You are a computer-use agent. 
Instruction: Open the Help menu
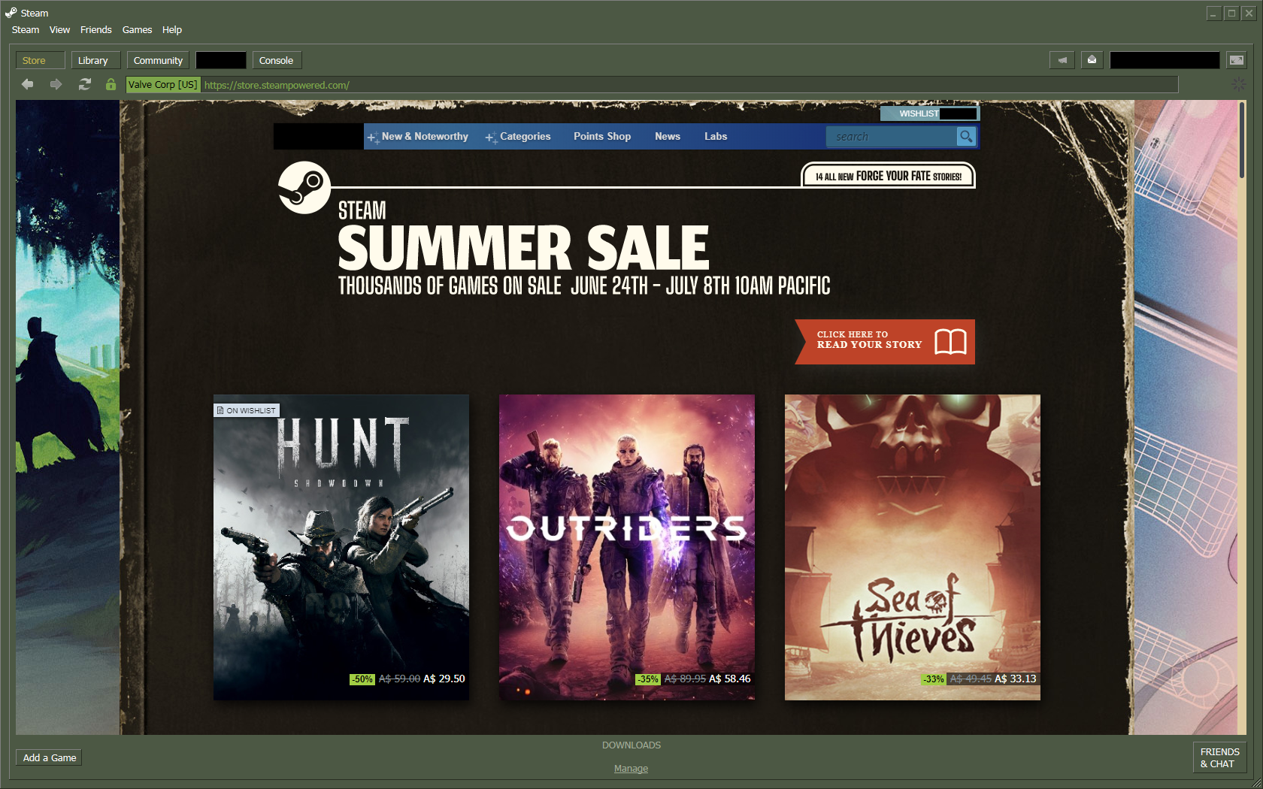coord(171,30)
